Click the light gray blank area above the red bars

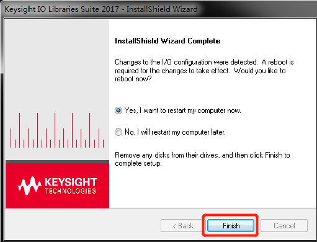(57, 64)
